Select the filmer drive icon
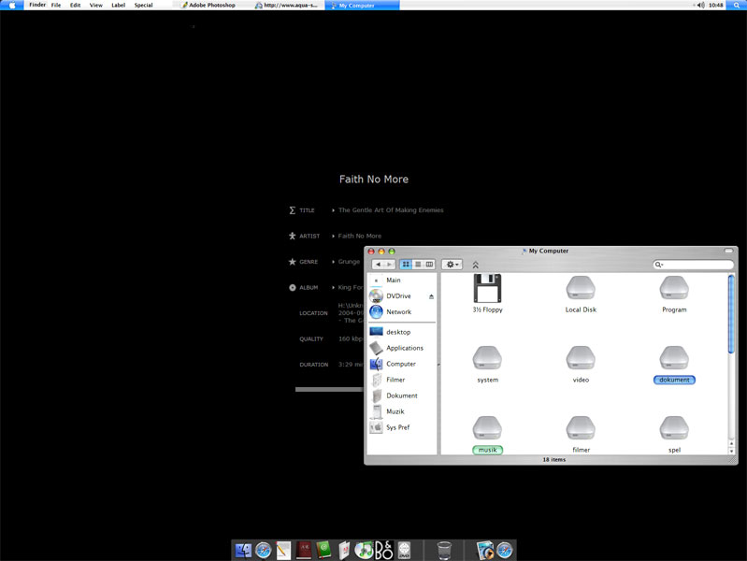This screenshot has width=747, height=561. (581, 428)
